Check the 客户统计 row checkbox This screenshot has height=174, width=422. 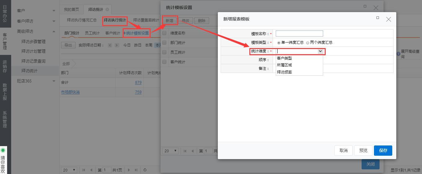165,62
